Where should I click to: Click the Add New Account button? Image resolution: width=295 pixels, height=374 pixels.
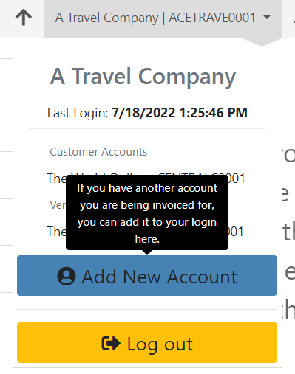click(147, 275)
